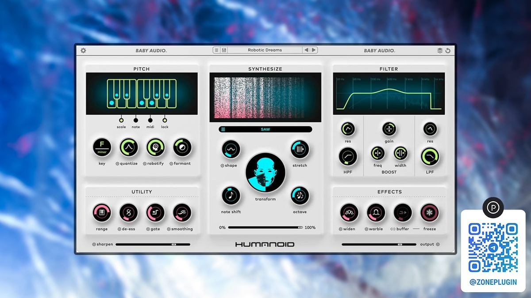The width and height of the screenshot is (531, 298).
Task: Open the gear beside the robotify label
Action: point(144,164)
